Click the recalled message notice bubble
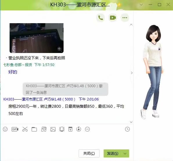Image resolution: width=173 pixels, height=161 pixels. [65, 89]
